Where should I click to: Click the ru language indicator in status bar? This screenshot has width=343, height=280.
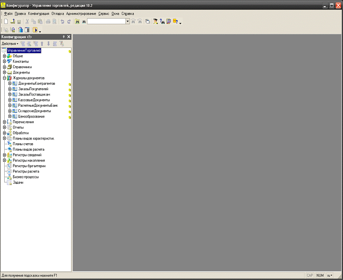pyautogui.click(x=330, y=275)
